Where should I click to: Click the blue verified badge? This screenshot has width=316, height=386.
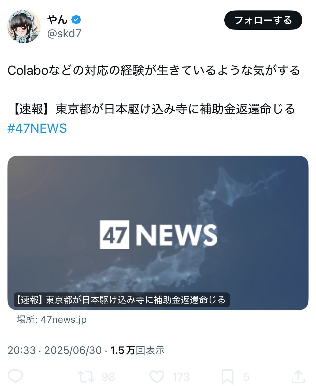[76, 20]
